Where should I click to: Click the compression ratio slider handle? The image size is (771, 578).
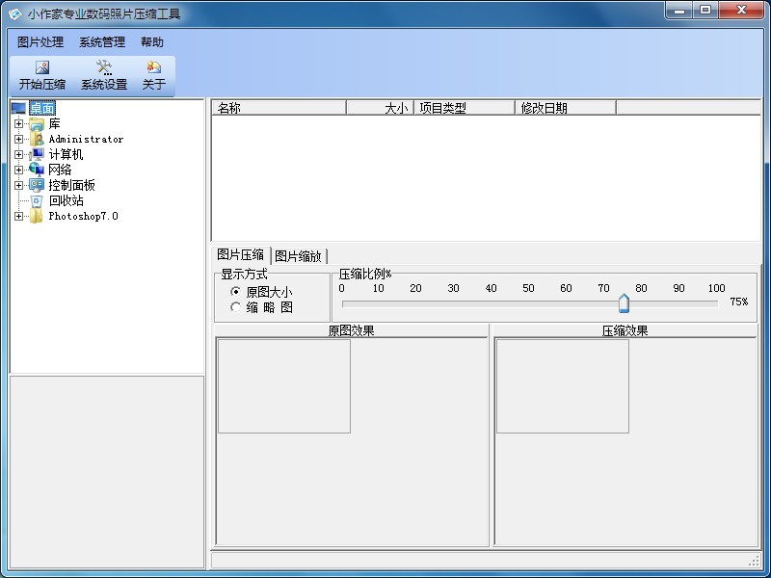click(624, 303)
